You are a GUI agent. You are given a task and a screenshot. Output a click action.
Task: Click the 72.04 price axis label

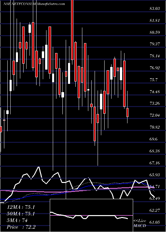(x=155, y=115)
